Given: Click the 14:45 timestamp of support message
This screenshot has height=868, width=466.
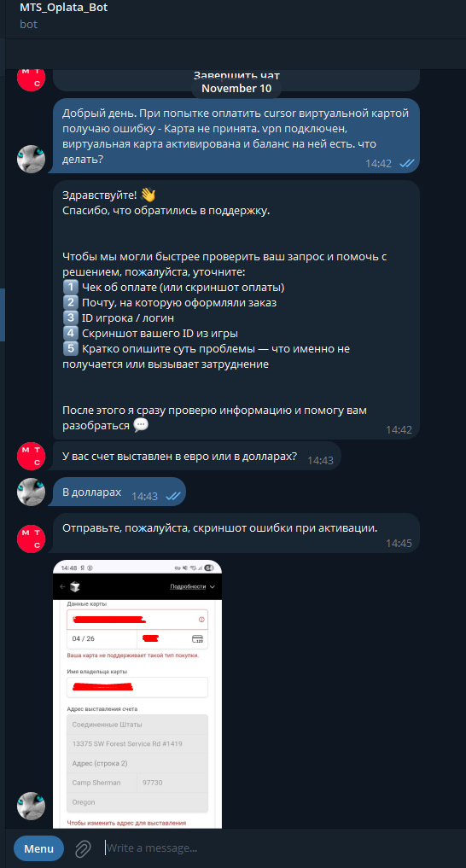Looking at the screenshot, I should point(399,543).
